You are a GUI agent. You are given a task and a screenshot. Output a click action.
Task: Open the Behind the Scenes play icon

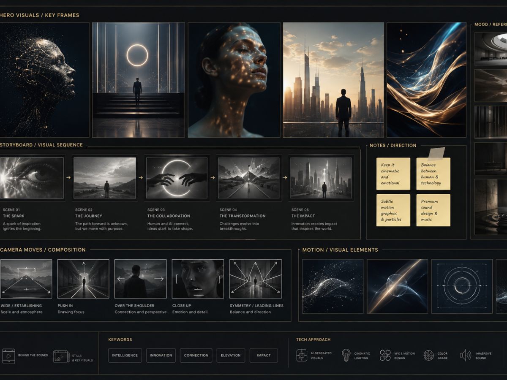tap(8, 356)
